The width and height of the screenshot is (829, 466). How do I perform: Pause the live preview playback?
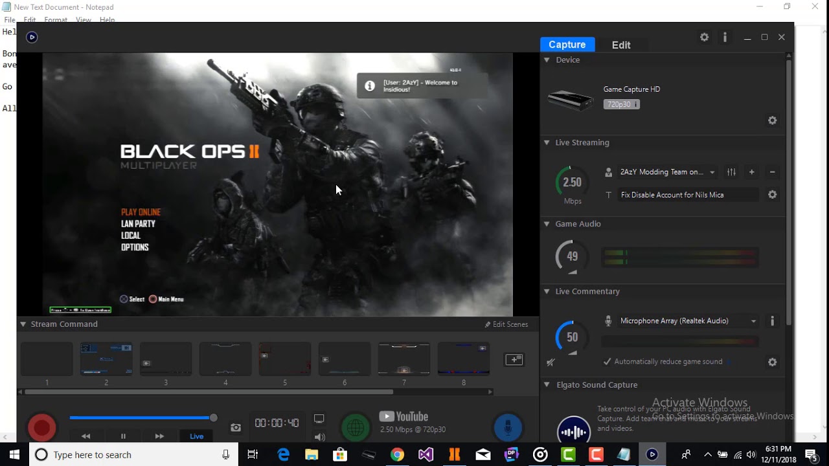click(x=123, y=436)
